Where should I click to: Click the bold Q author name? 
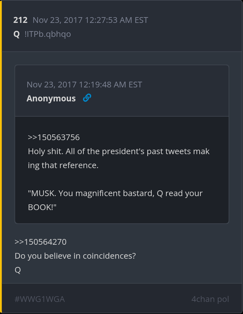(17, 34)
